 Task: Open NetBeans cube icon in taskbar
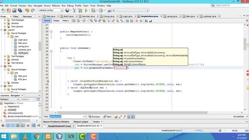click(60, 136)
